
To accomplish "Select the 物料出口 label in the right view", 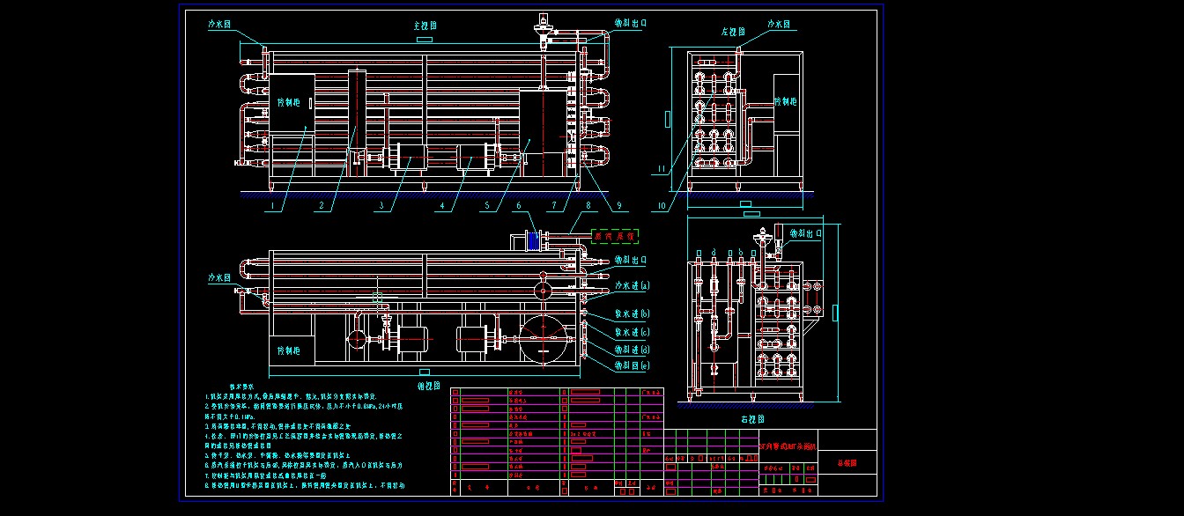I will (x=804, y=232).
